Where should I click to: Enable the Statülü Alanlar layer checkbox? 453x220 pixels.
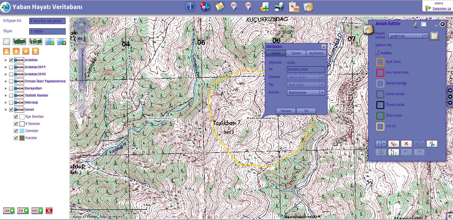[11, 95]
